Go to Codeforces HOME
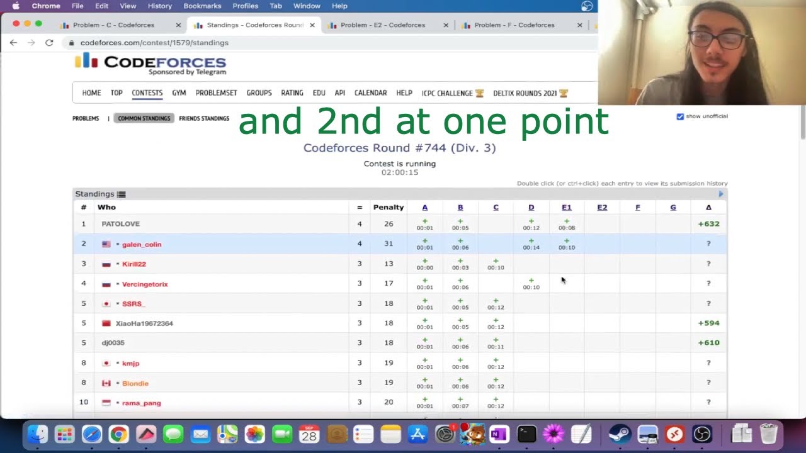The height and width of the screenshot is (453, 806). pos(91,93)
